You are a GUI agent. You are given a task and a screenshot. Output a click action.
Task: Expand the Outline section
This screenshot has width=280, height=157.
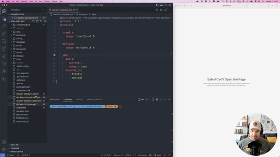point(14,145)
